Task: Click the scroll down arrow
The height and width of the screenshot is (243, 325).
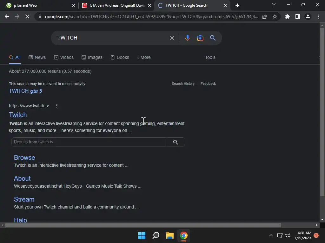Action: pos(322,220)
